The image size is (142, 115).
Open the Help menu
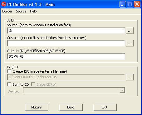(33, 11)
